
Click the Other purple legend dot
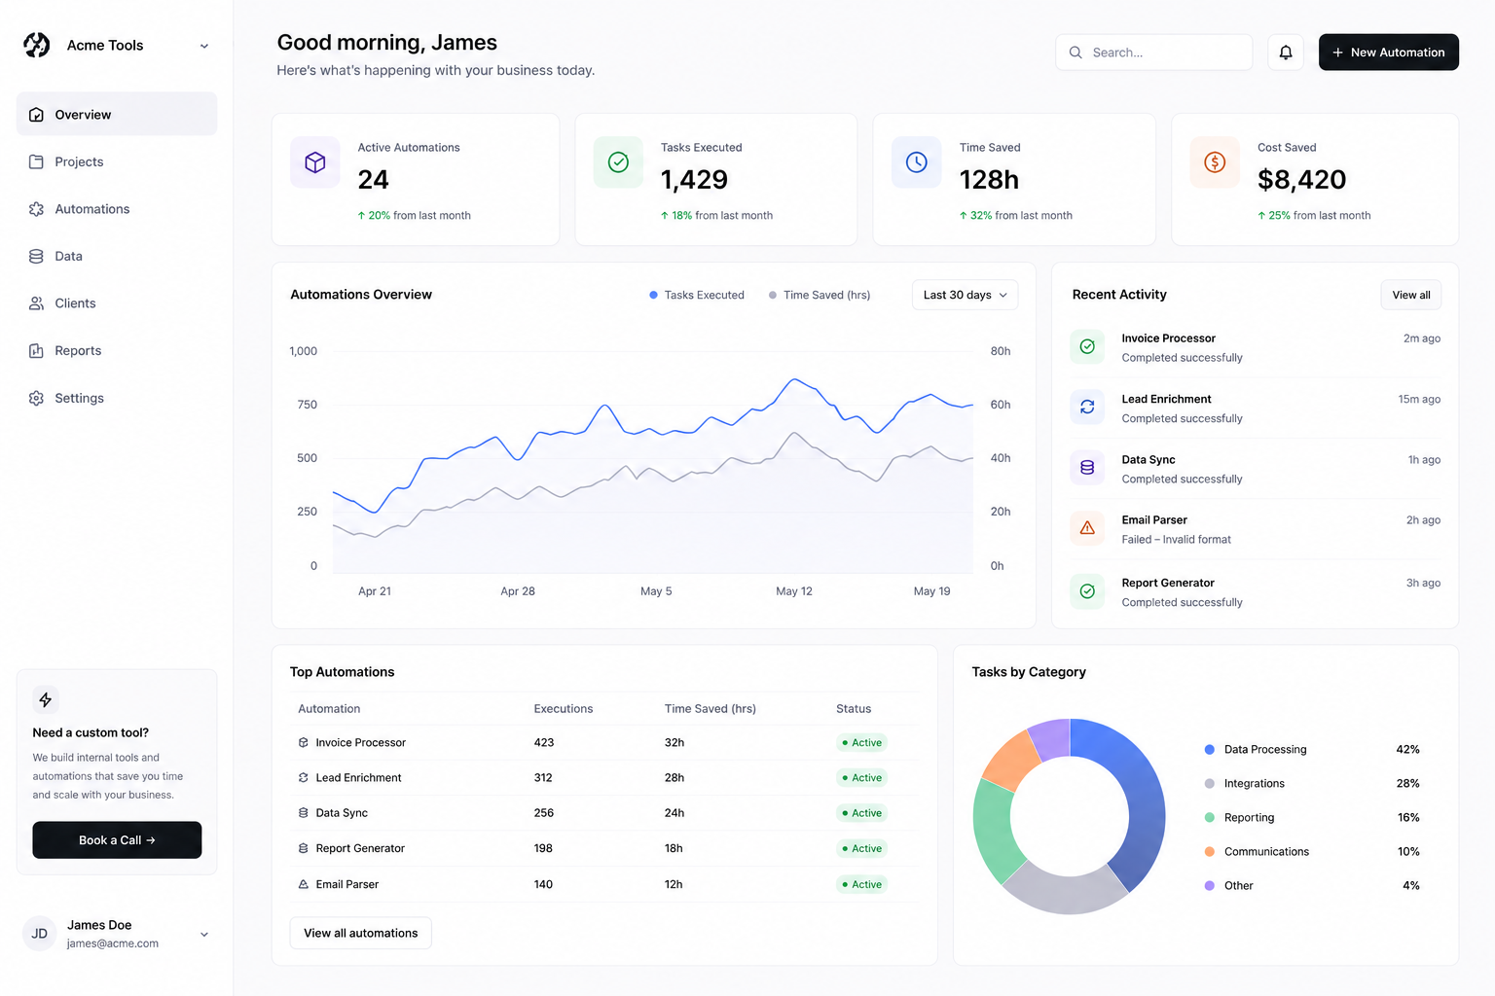click(x=1210, y=886)
